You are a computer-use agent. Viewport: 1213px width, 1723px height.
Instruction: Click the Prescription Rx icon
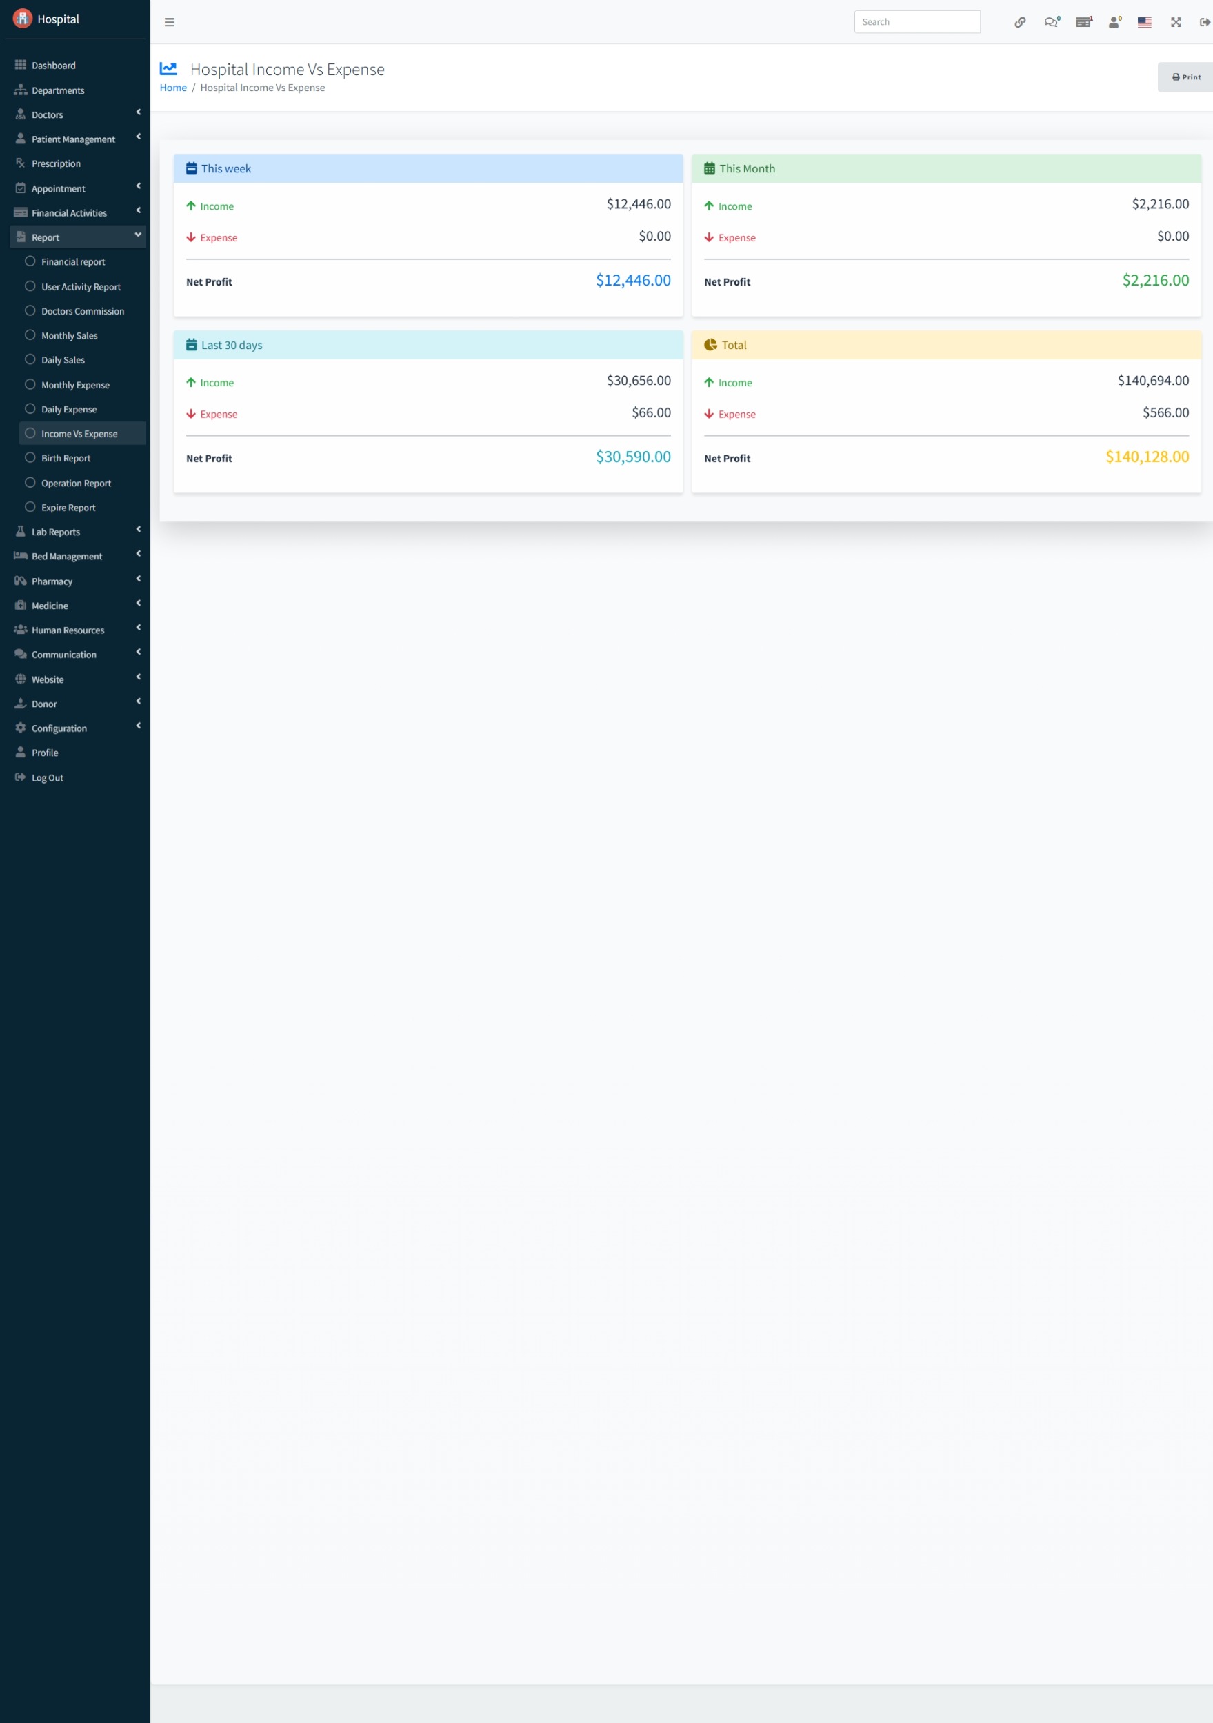tap(20, 163)
